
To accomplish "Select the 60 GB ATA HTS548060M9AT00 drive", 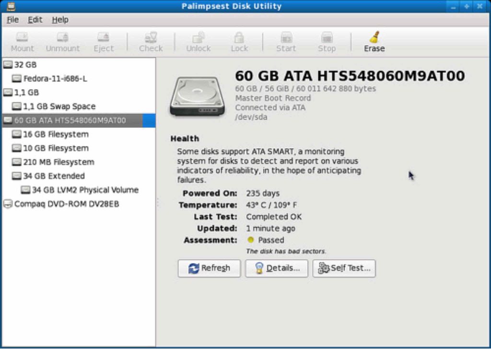I will 78,120.
